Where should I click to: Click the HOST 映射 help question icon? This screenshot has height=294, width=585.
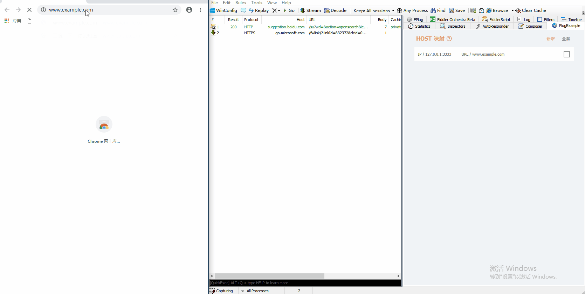449,38
